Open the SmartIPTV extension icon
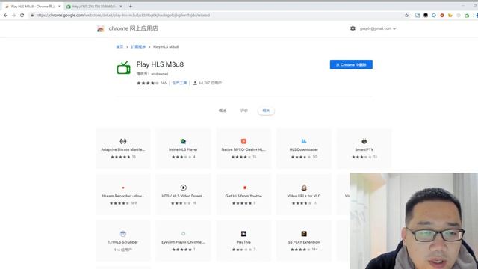The height and width of the screenshot is (269, 478). click(364, 141)
